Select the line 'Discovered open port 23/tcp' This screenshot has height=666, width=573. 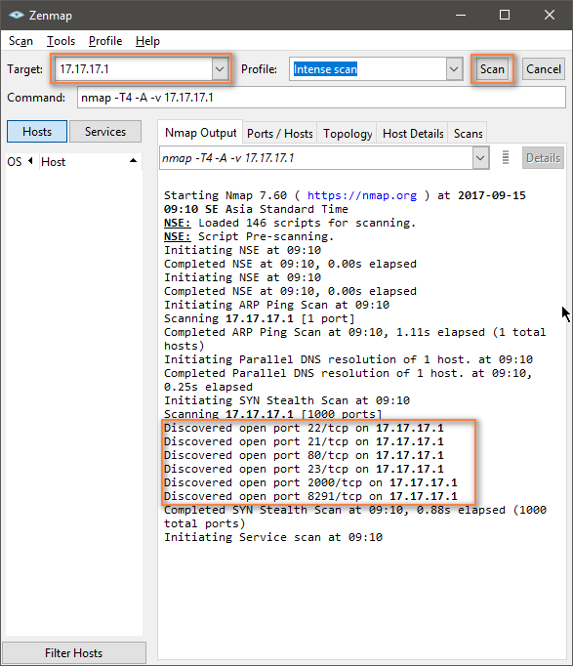pyautogui.click(x=304, y=469)
